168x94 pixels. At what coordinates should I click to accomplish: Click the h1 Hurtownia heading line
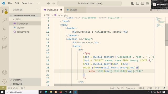pos(100,32)
